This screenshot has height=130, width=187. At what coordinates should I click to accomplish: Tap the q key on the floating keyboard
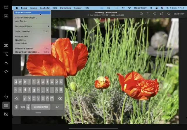pyautogui.click(x=15, y=81)
